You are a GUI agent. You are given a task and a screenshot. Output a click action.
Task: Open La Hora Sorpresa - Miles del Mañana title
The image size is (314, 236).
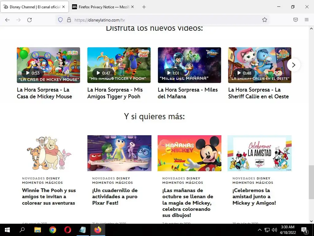tap(188, 93)
